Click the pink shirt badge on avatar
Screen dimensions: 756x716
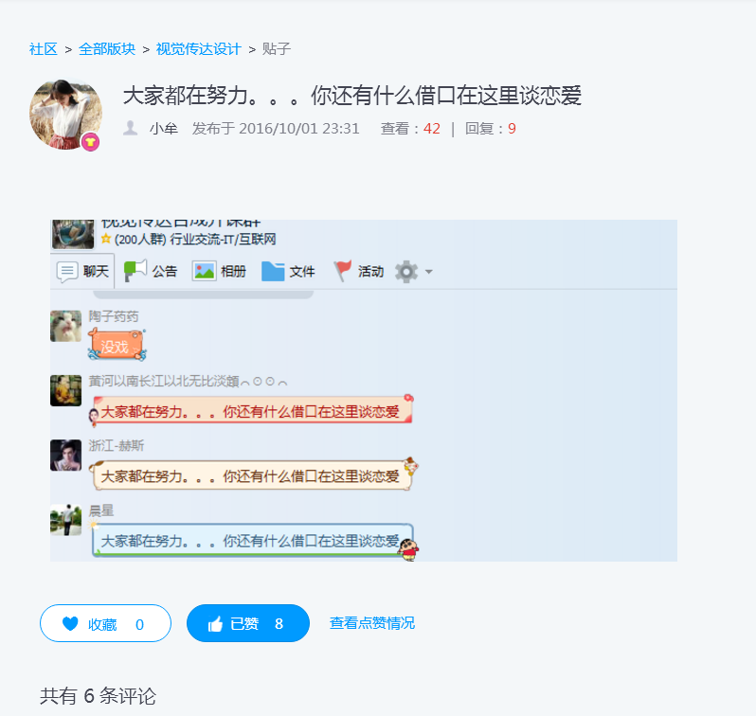[90, 142]
